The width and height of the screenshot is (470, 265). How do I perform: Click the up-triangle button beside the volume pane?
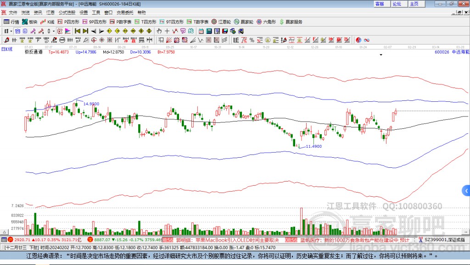pyautogui.click(x=4, y=232)
